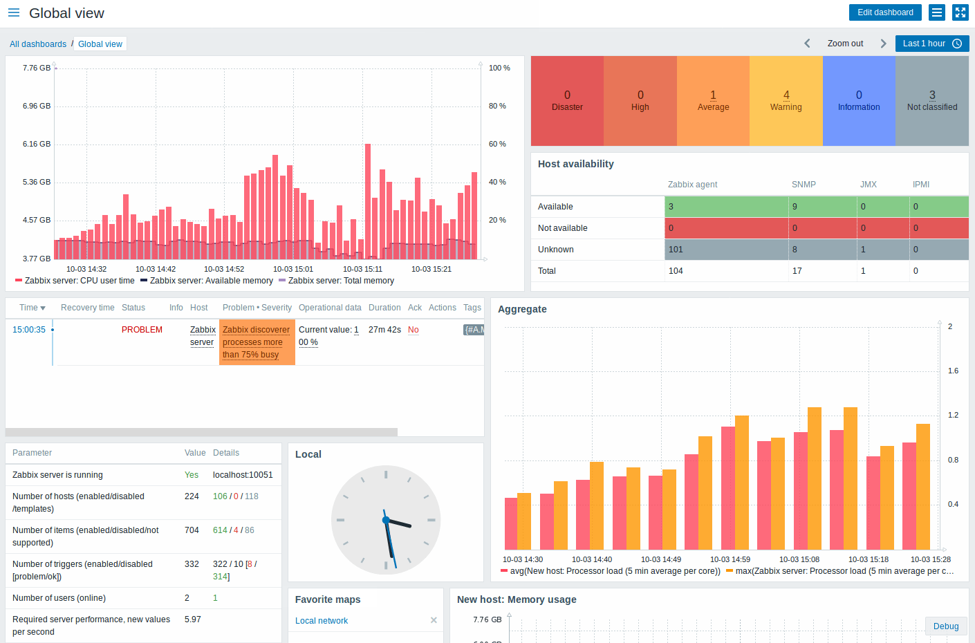Image resolution: width=975 pixels, height=643 pixels.
Task: Open the Zabbix server host link in Problems
Action: 203,335
